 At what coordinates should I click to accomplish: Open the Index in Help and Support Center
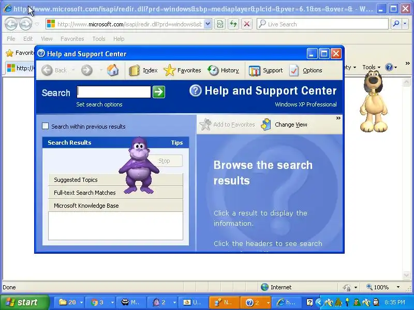tap(143, 70)
